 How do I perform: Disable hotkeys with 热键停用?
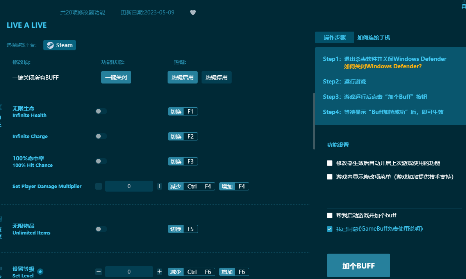(x=216, y=78)
